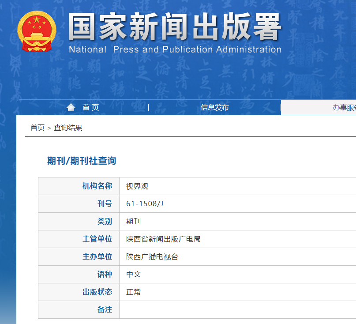Go to 首页 via the breadcrumb link
Image resolution: width=356 pixels, height=324 pixels.
coord(37,128)
